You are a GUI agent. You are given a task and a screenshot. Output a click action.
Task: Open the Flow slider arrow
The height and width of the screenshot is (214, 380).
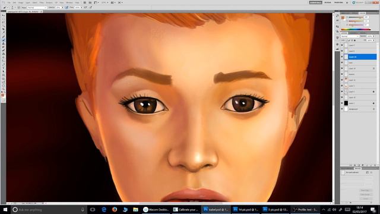pyautogui.click(x=81, y=8)
